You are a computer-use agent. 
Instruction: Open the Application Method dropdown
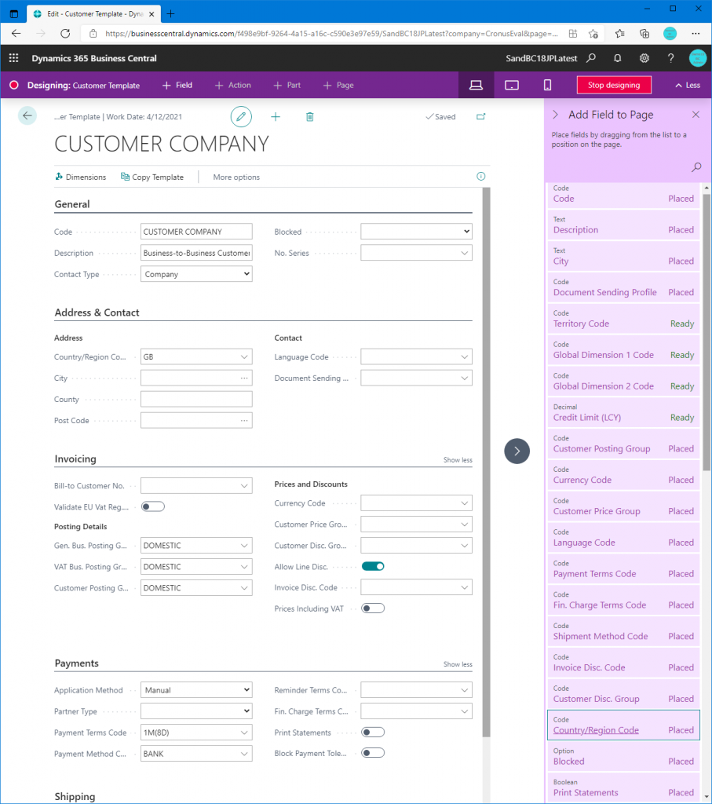tap(196, 690)
